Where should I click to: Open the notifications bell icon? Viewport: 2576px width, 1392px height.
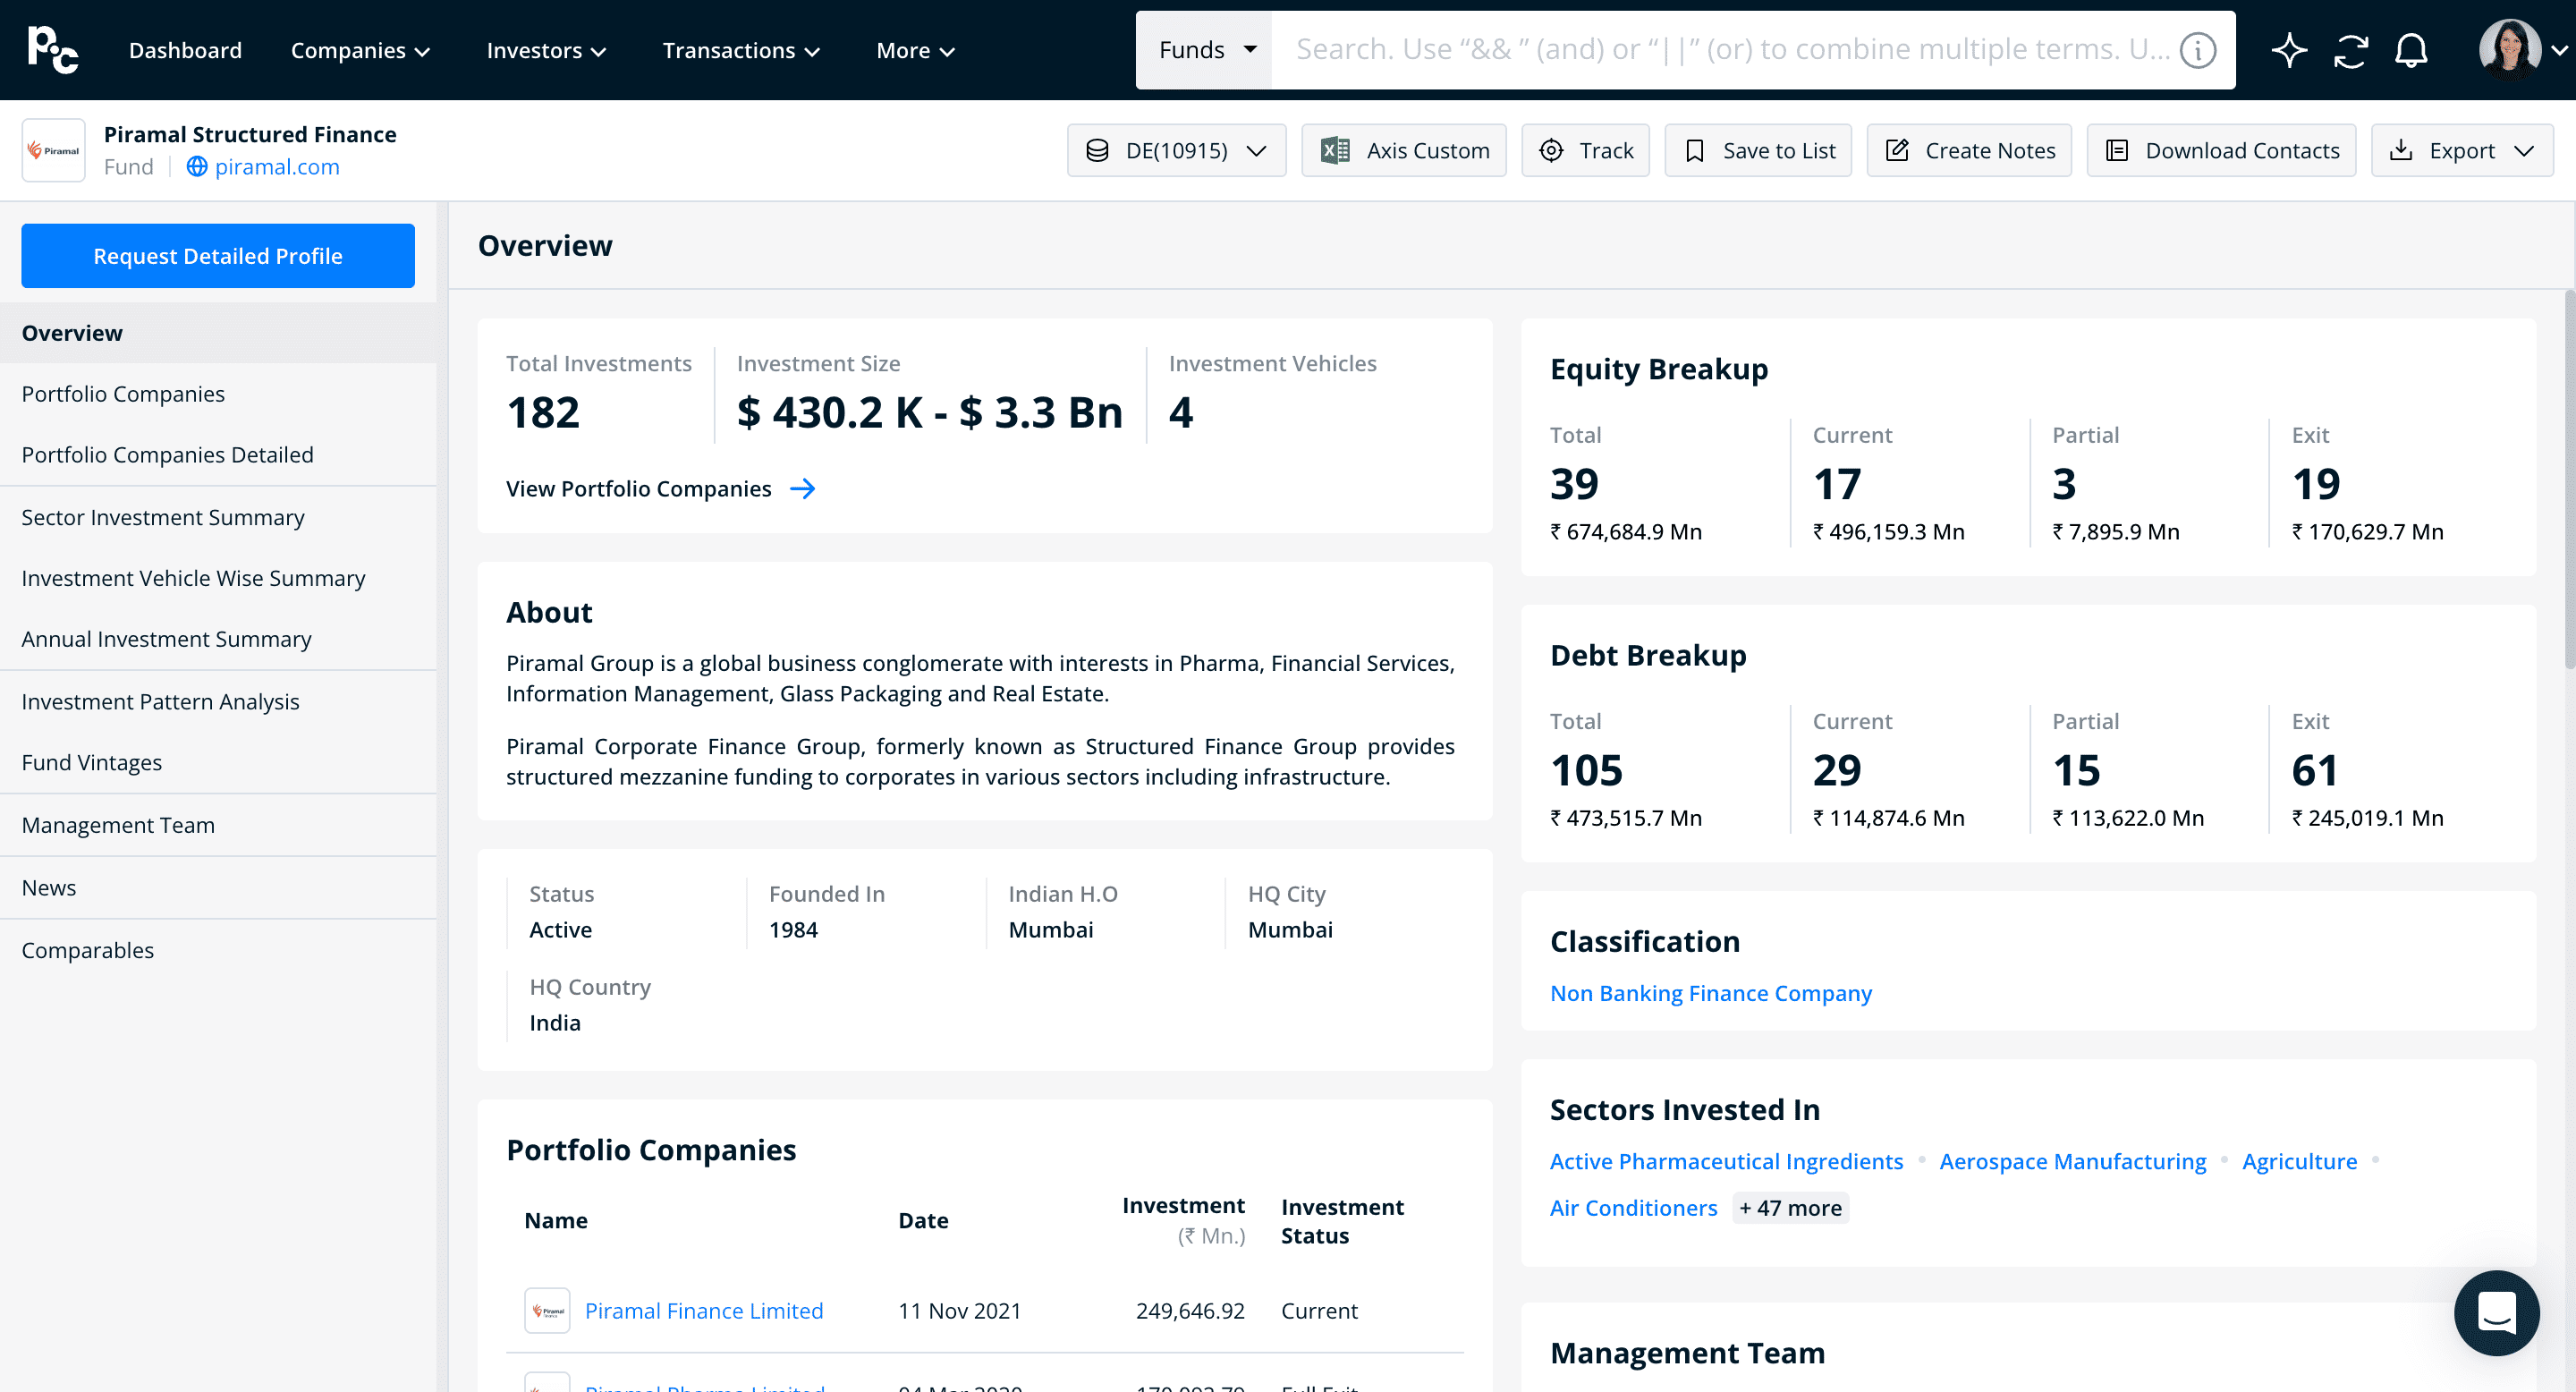click(x=2412, y=50)
